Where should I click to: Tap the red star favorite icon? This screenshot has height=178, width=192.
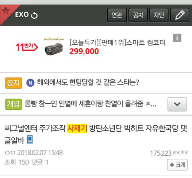pyautogui.click(x=6, y=11)
